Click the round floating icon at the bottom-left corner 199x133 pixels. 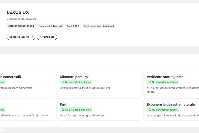click(x=3, y=128)
